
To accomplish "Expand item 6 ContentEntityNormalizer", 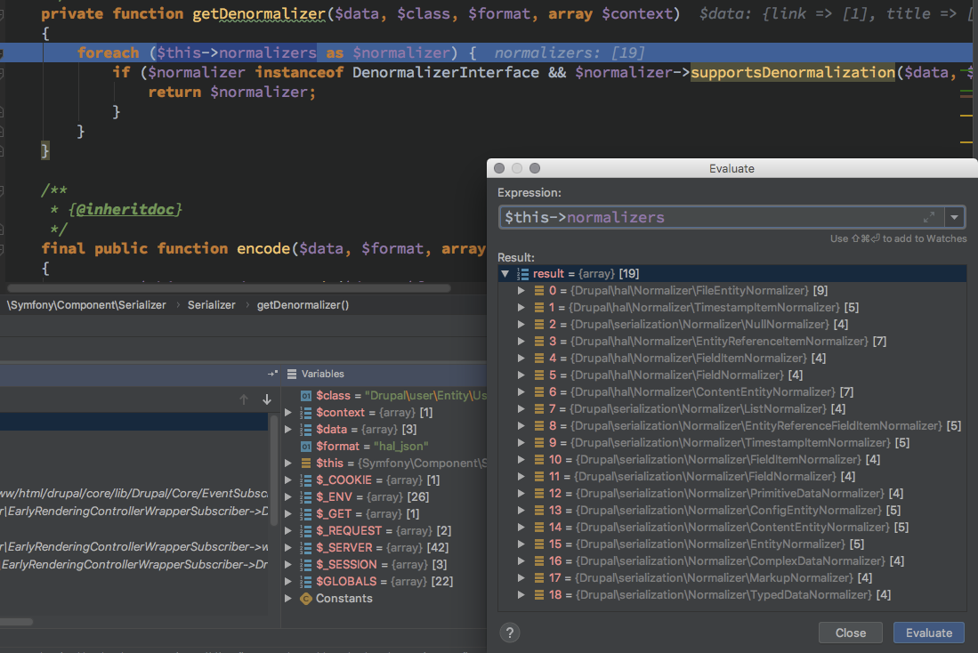I will pyautogui.click(x=521, y=392).
